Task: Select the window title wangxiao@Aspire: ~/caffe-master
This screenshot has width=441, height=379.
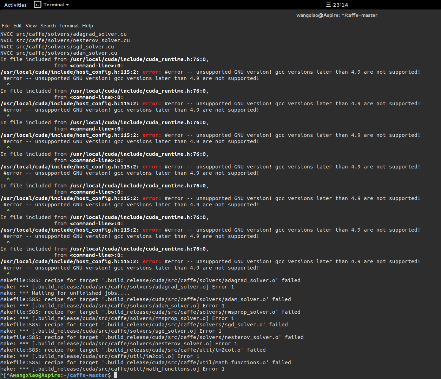Action: pos(337,15)
